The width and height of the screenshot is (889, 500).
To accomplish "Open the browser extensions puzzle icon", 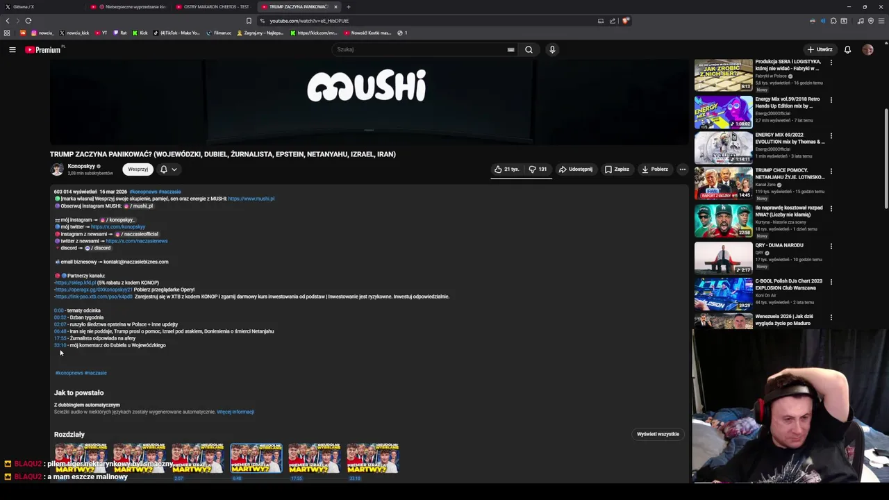I will tap(833, 21).
